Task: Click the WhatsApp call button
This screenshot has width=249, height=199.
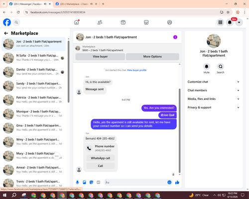Action: pyautogui.click(x=101, y=158)
